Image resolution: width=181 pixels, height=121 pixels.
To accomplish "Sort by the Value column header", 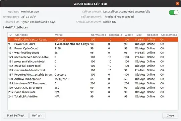I will point(59,35).
